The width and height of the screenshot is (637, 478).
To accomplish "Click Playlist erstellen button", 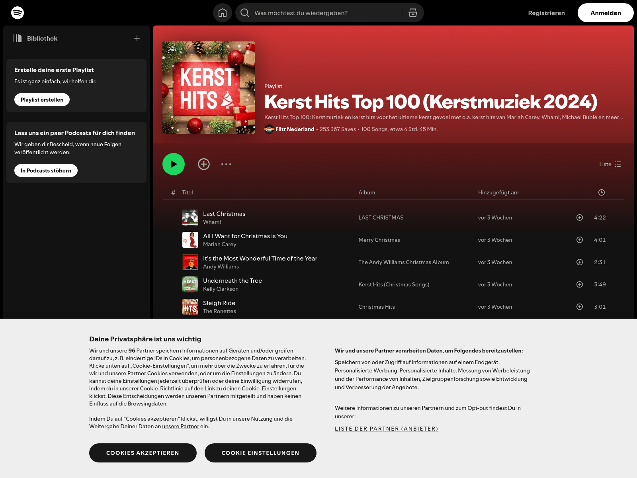I will tap(42, 100).
